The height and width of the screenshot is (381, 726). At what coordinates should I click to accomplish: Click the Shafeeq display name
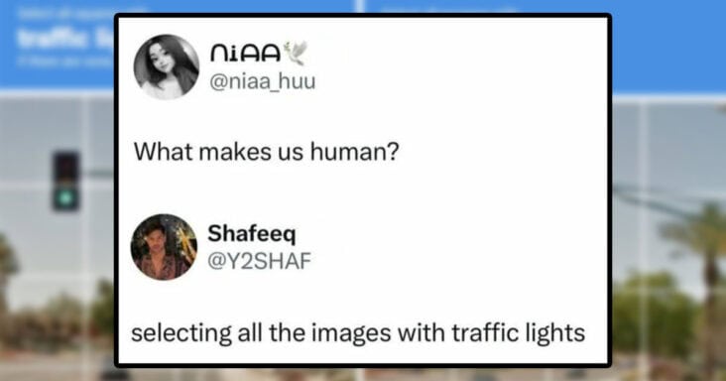point(251,234)
